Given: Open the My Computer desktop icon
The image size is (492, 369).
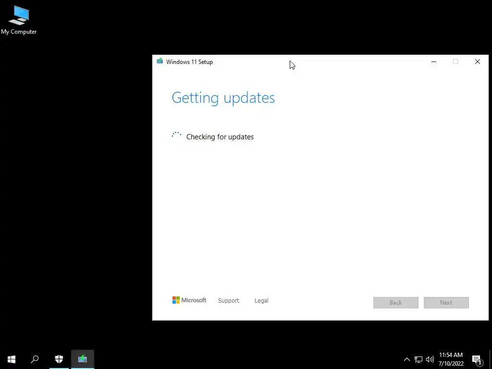Looking at the screenshot, I should tap(19, 20).
